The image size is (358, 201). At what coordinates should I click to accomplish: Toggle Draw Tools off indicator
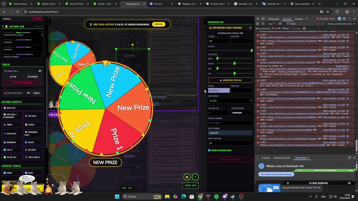click(40, 71)
